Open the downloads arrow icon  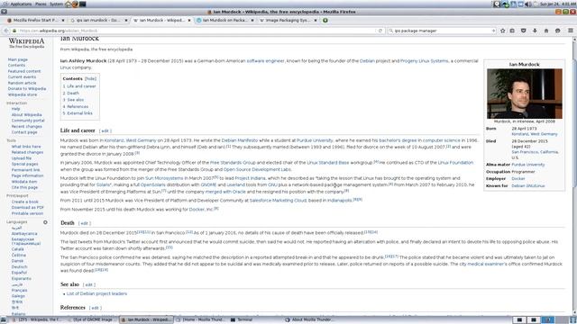tap(535, 31)
